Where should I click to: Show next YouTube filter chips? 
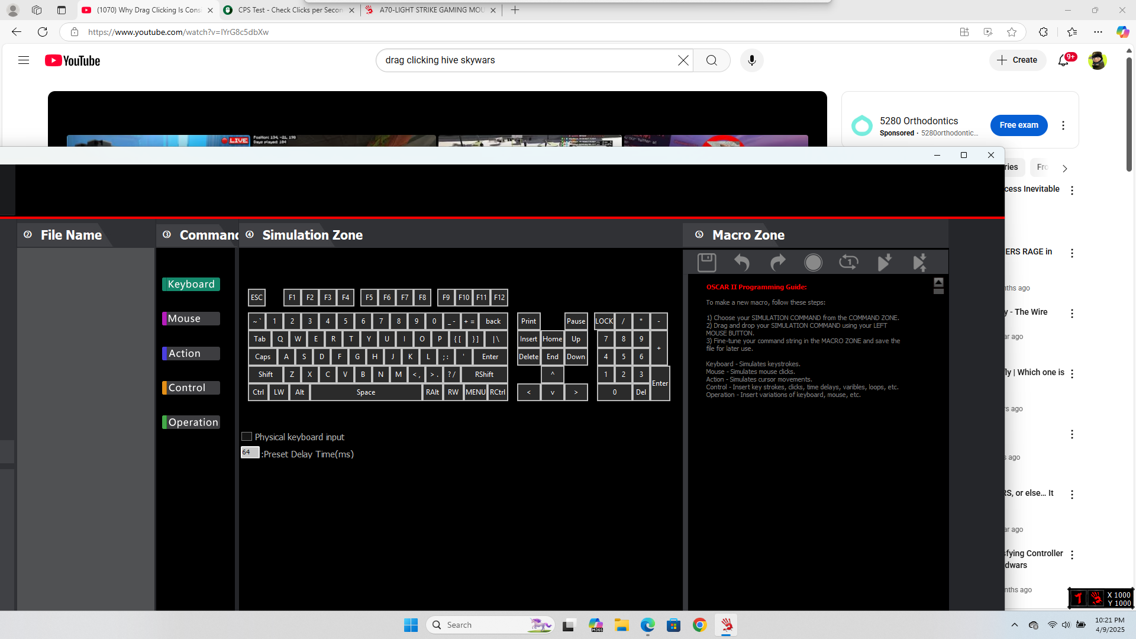1065,168
